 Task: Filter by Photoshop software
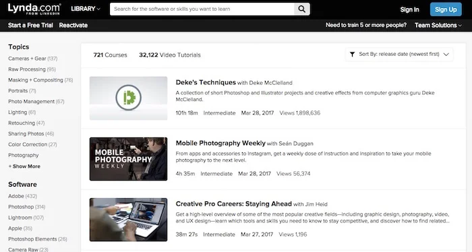pyautogui.click(x=27, y=207)
